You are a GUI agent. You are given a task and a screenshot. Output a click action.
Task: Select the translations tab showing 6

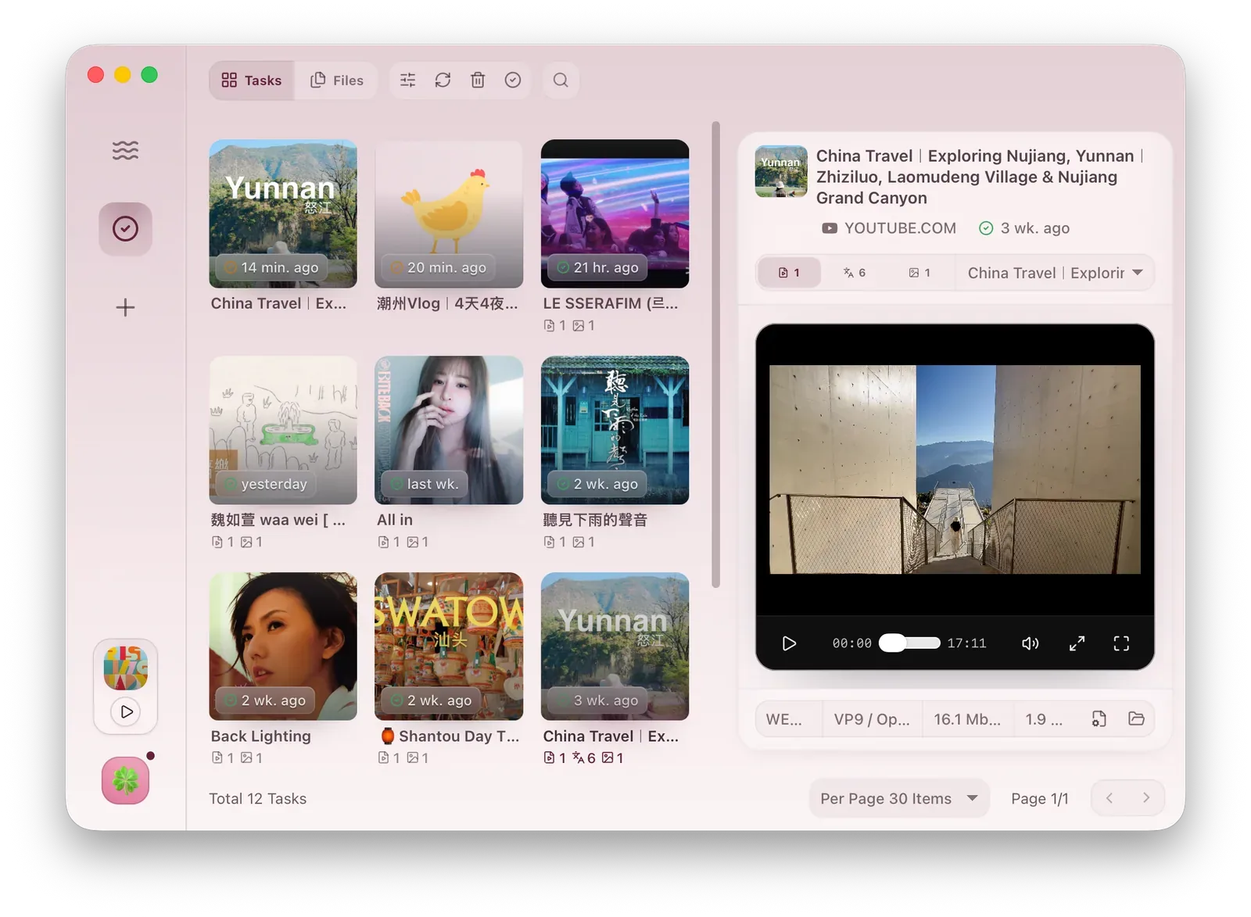pos(855,273)
